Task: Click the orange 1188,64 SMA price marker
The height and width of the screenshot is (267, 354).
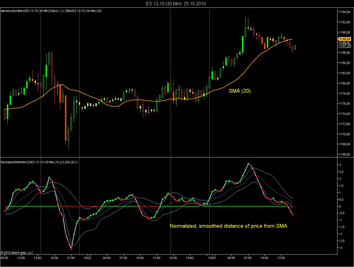Action: pos(345,39)
